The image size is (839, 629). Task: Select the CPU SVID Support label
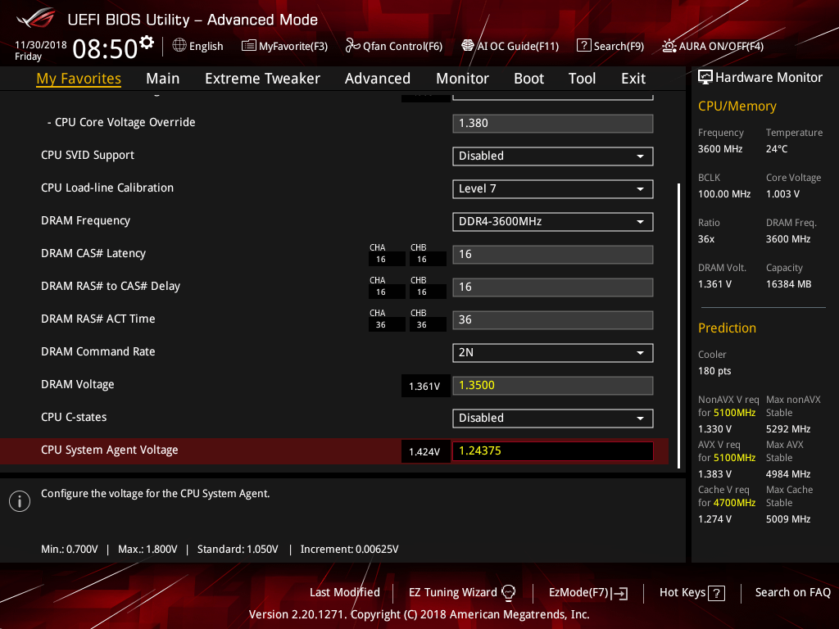point(87,155)
